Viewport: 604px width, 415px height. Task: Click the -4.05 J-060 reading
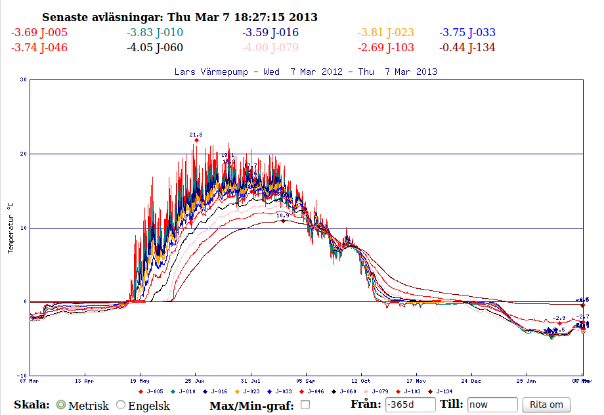coord(155,47)
